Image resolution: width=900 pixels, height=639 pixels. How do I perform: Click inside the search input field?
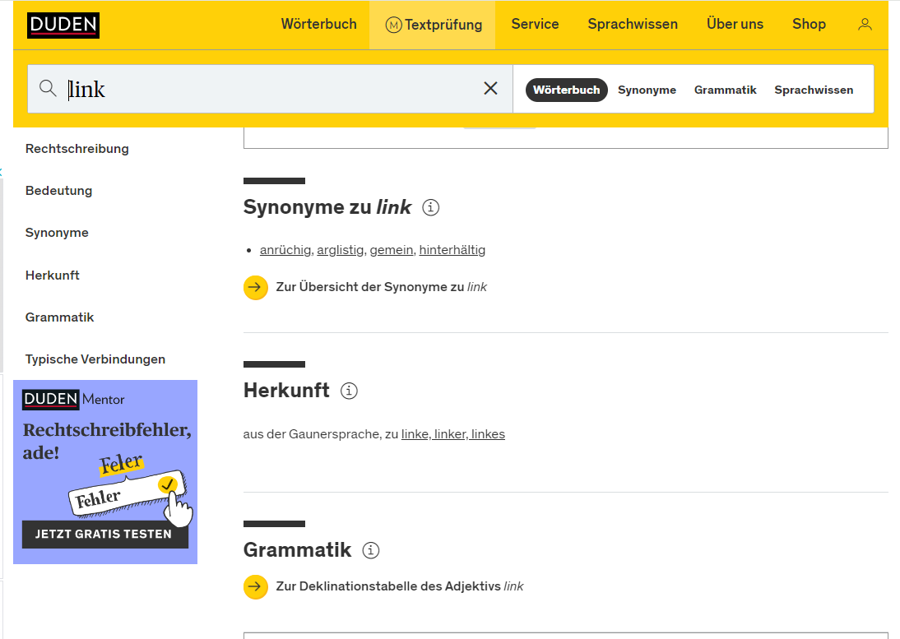tap(247, 88)
